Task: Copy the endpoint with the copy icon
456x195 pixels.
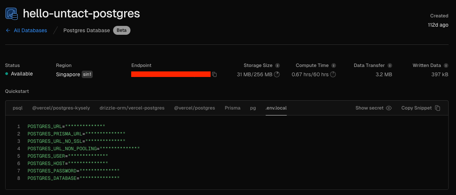Action: point(214,74)
